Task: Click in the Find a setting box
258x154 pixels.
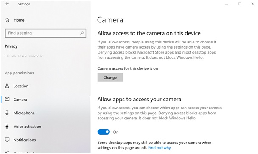Action: tap(45, 33)
